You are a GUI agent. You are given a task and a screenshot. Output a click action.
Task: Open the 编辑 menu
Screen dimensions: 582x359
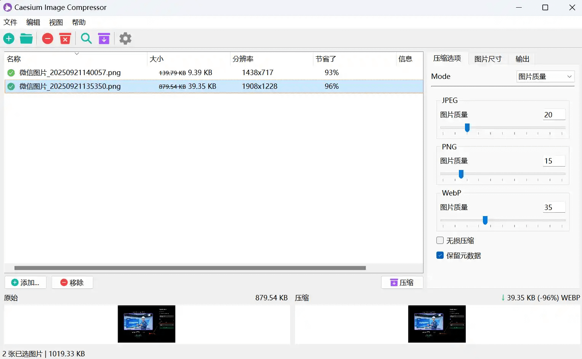point(33,22)
